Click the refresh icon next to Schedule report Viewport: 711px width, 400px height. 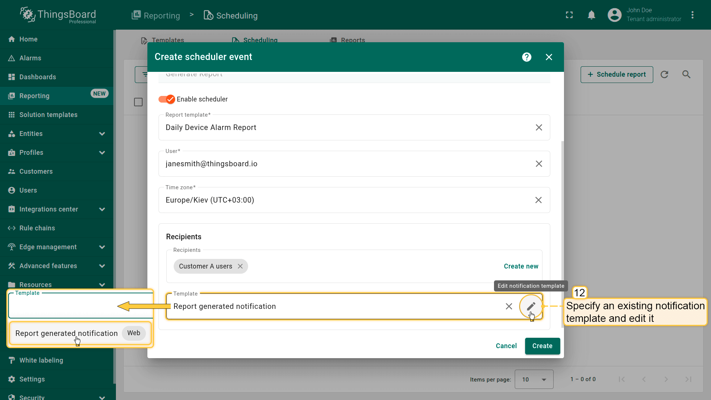pyautogui.click(x=664, y=74)
